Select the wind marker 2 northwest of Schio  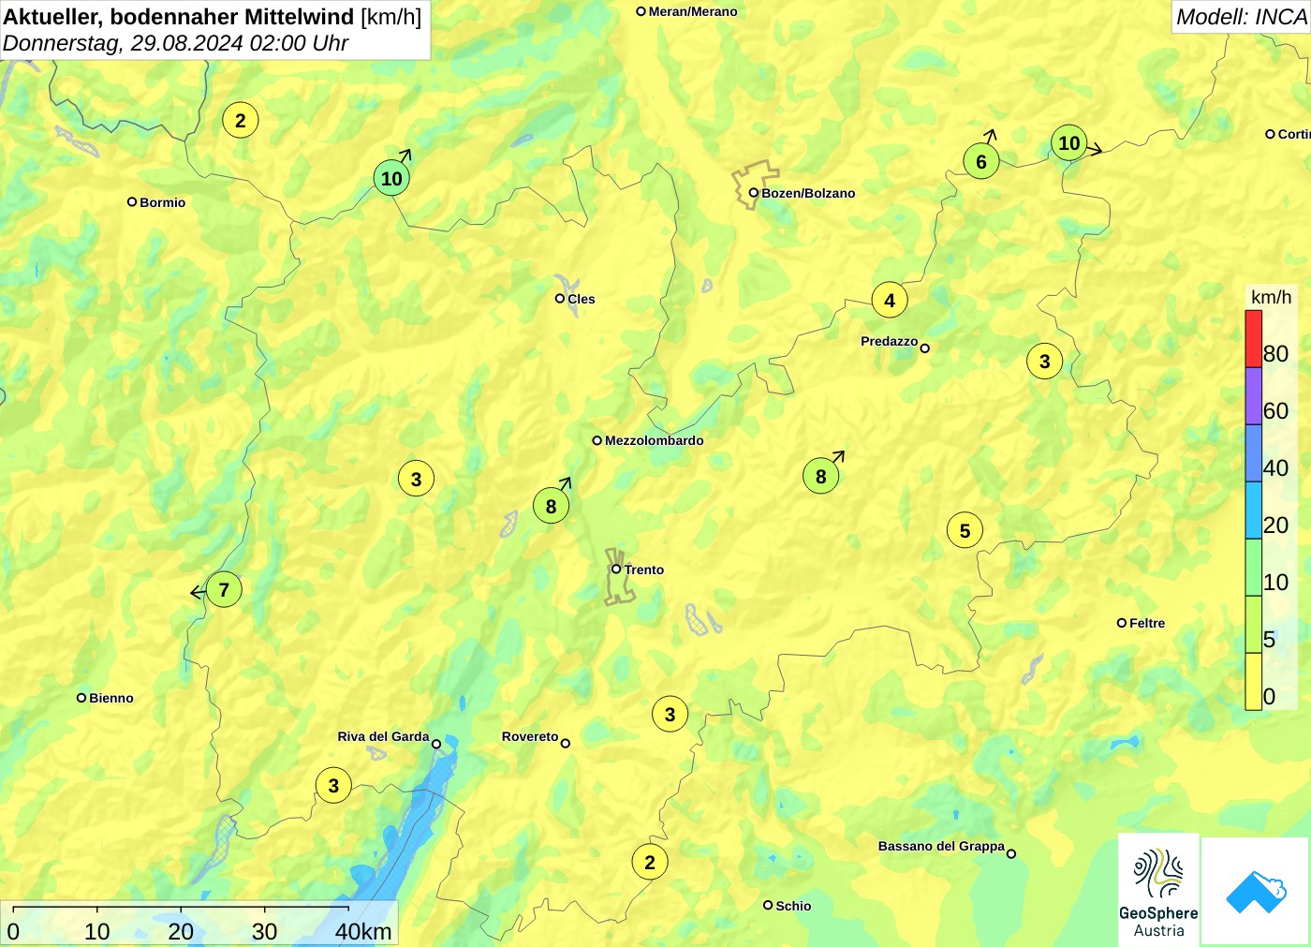coord(650,862)
